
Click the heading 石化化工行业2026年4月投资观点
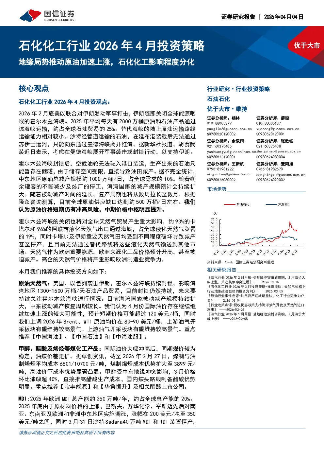point(64,102)
